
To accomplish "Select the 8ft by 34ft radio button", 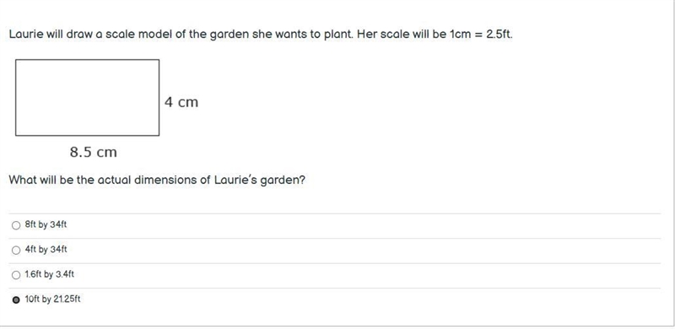I will point(16,225).
